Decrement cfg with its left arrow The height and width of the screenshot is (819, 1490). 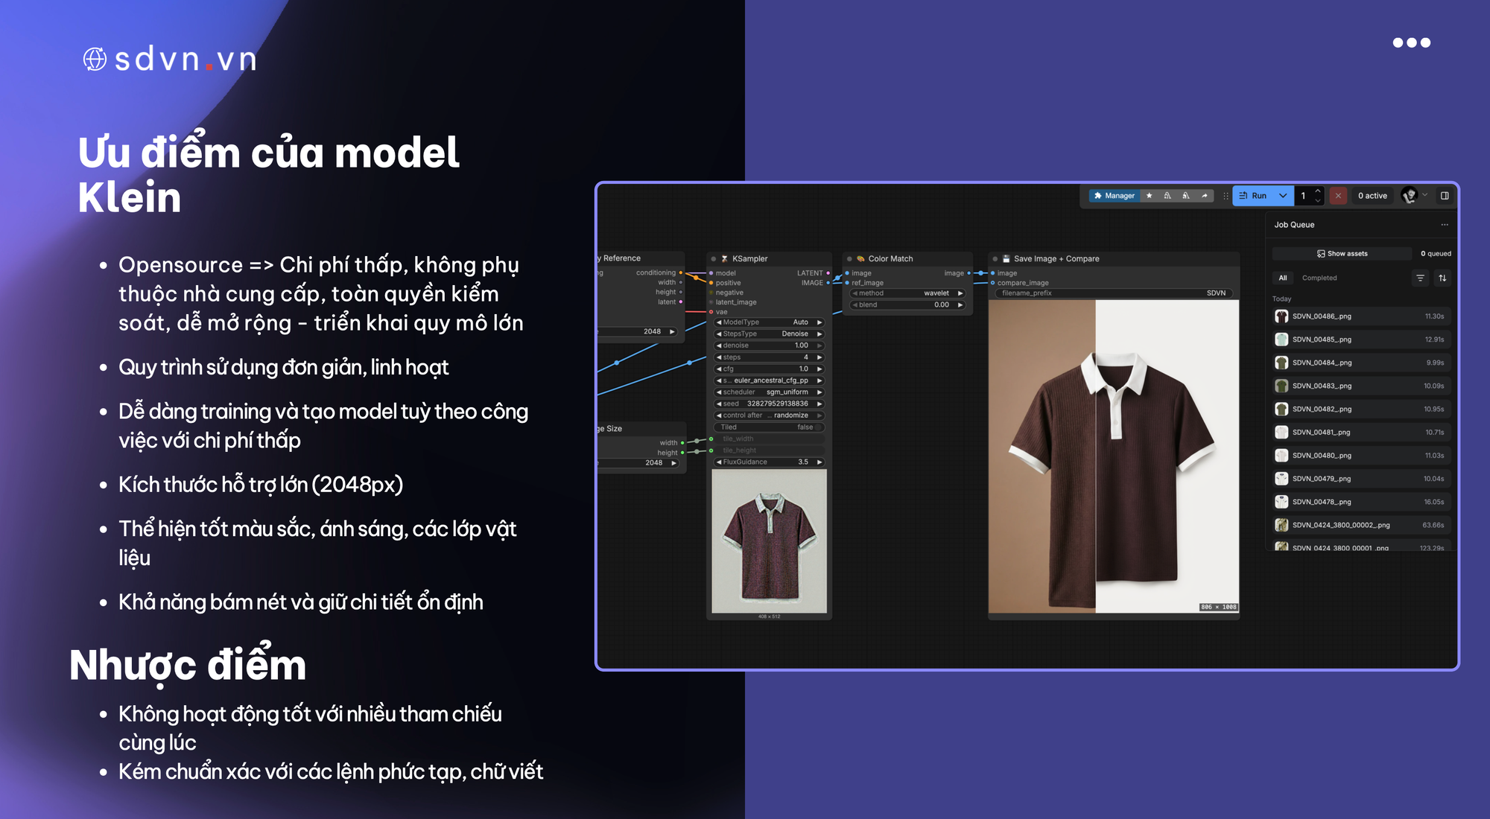pos(719,369)
